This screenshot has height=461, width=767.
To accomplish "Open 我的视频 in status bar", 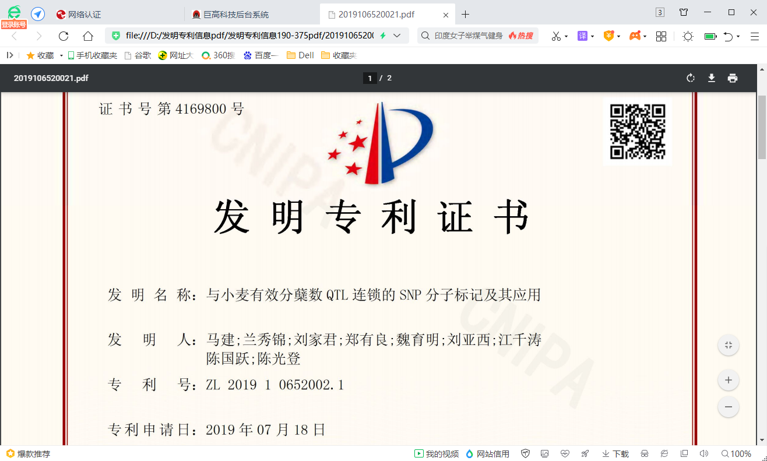I will click(437, 453).
